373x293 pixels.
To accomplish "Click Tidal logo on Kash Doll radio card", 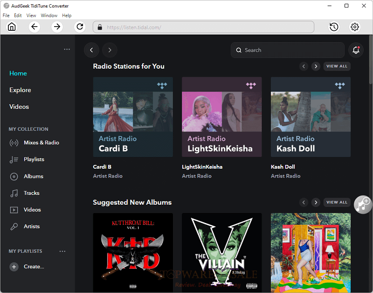I will pyautogui.click(x=340, y=86).
